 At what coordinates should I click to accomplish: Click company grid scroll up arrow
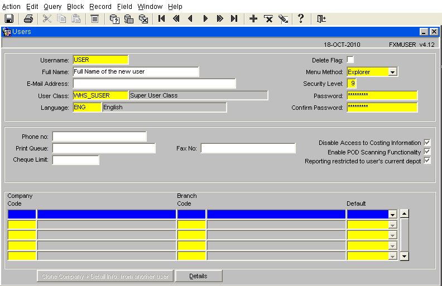click(404, 214)
